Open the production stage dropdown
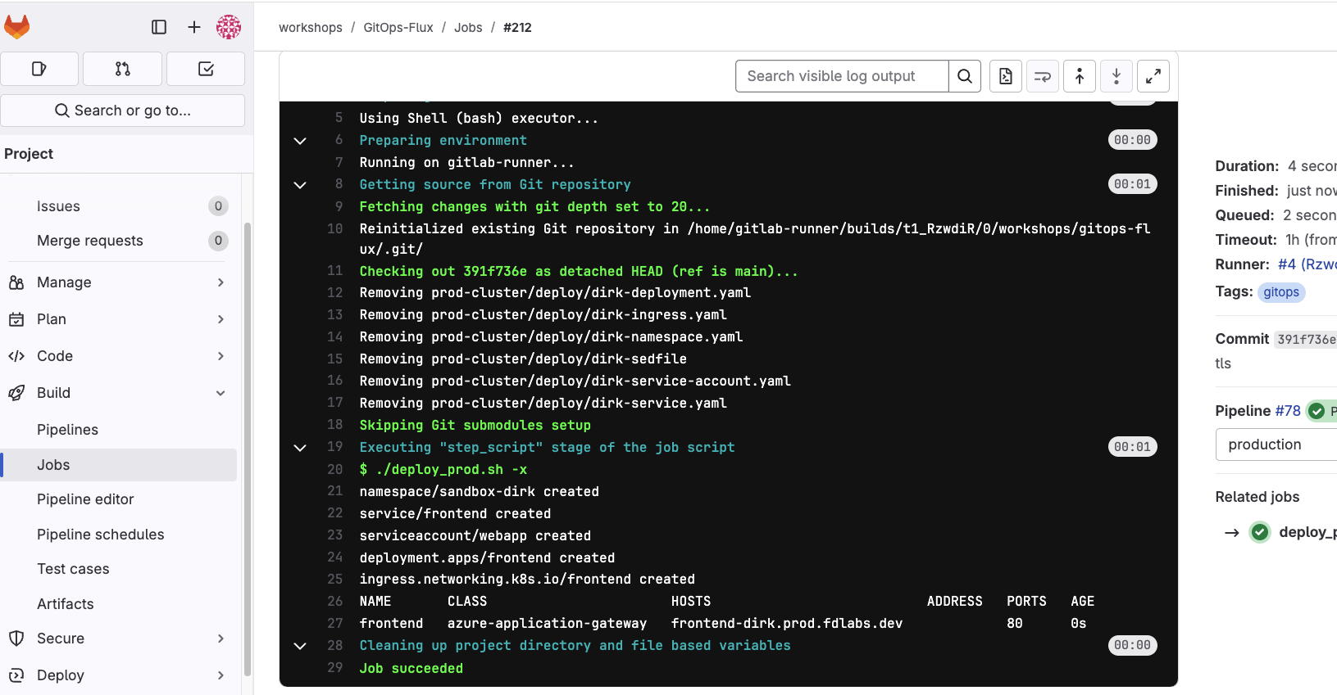The height and width of the screenshot is (695, 1337). [x=1276, y=445]
